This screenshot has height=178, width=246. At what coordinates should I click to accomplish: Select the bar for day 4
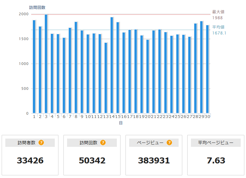[52, 73]
